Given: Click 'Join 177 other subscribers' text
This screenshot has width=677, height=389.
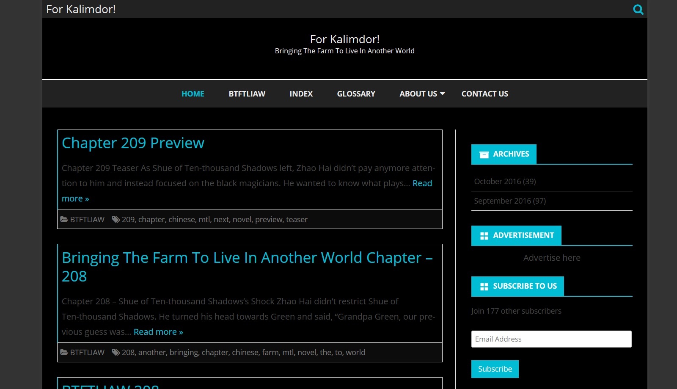Looking at the screenshot, I should click(x=516, y=311).
